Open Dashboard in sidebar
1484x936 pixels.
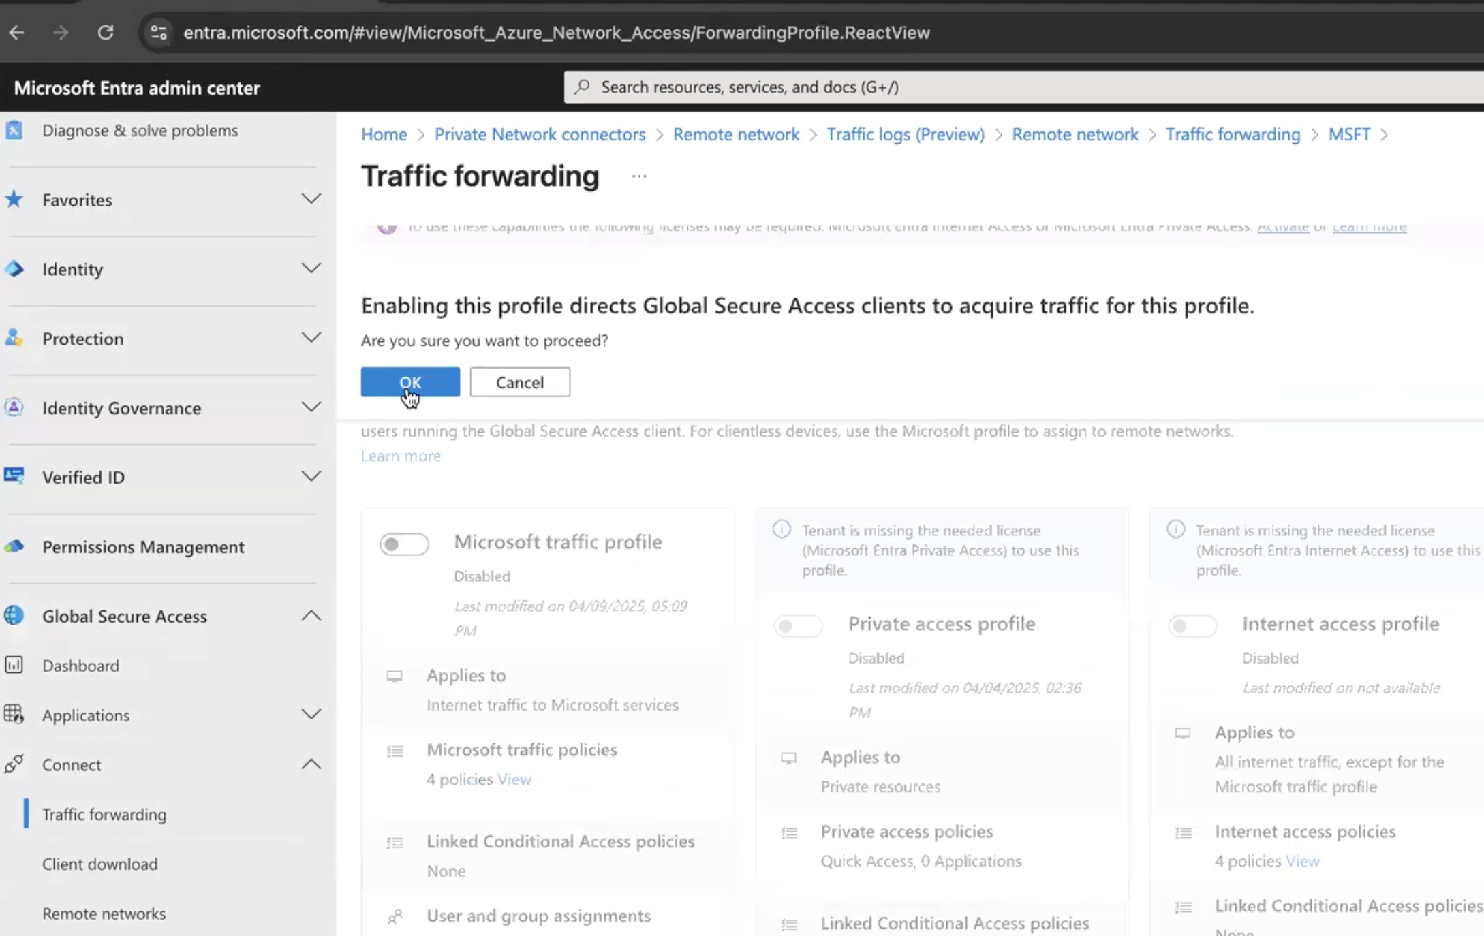80,666
